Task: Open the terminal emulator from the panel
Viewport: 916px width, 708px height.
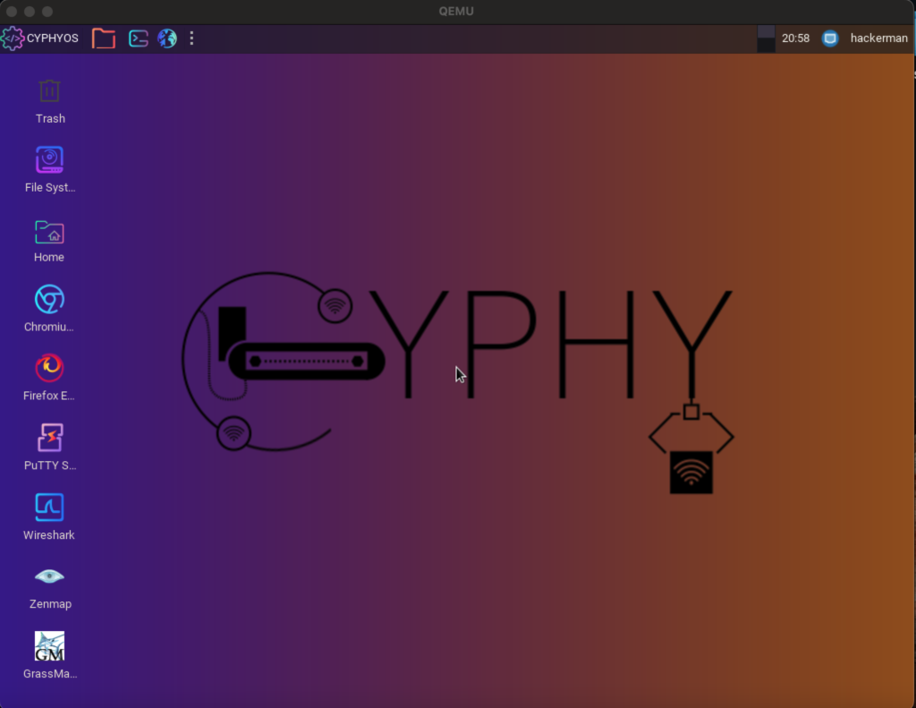Action: pyautogui.click(x=139, y=38)
